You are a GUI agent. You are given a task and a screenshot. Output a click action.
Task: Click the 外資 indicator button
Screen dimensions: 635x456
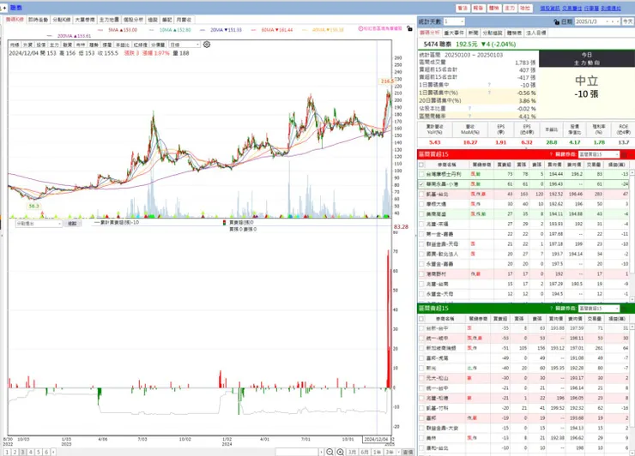click(x=27, y=45)
